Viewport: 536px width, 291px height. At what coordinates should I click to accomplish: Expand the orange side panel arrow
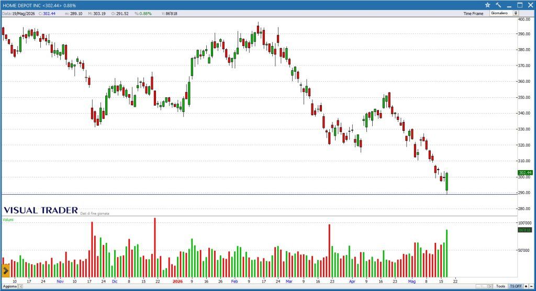[x=5, y=271]
